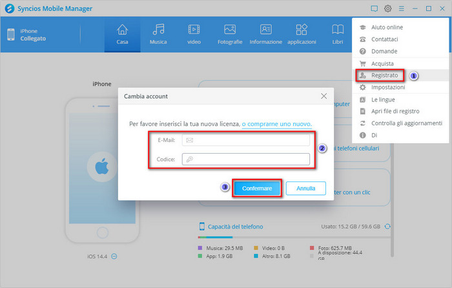Go to the Fotografie tab

(230, 35)
